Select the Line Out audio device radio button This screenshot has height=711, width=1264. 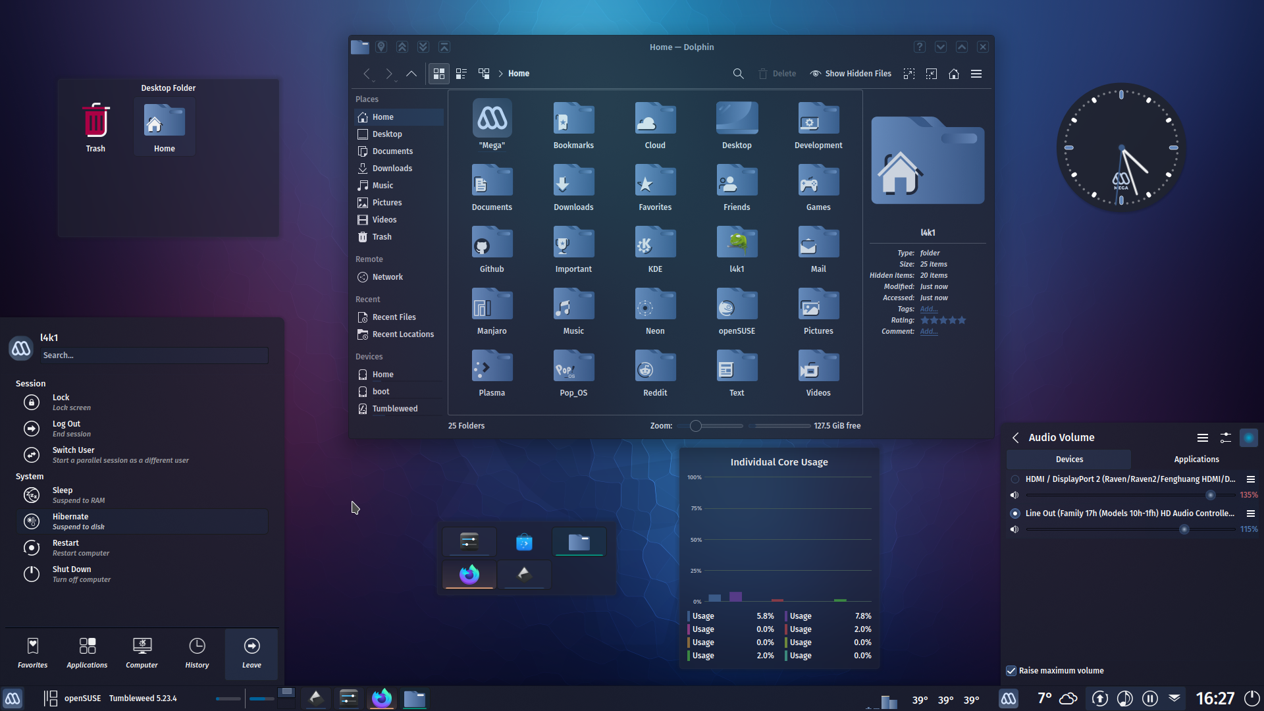pyautogui.click(x=1014, y=513)
